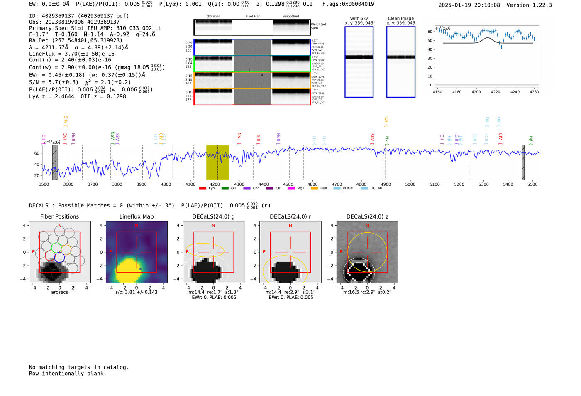Click the hatched gray band near 5460 Å
This screenshot has width=581, height=396.
(523, 162)
